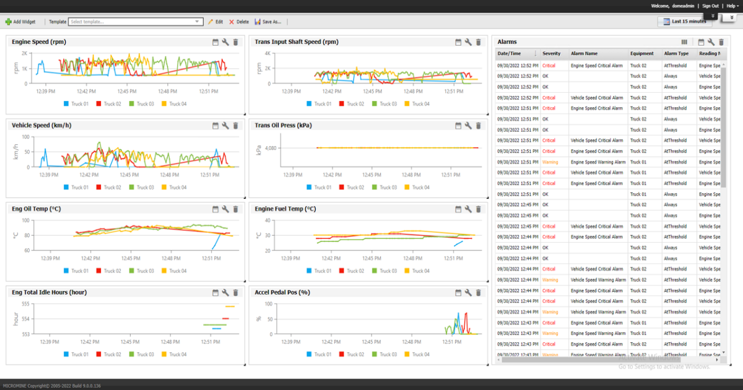Click the Sign Out link
This screenshot has height=390, width=743.
pos(710,6)
